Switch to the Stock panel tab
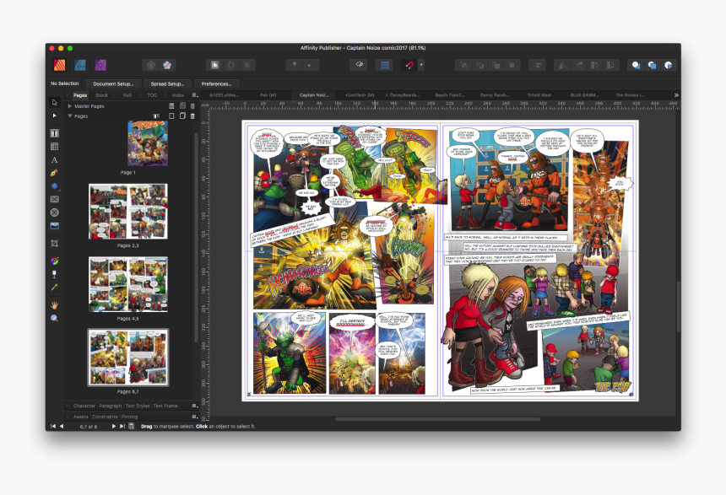 pos(101,95)
